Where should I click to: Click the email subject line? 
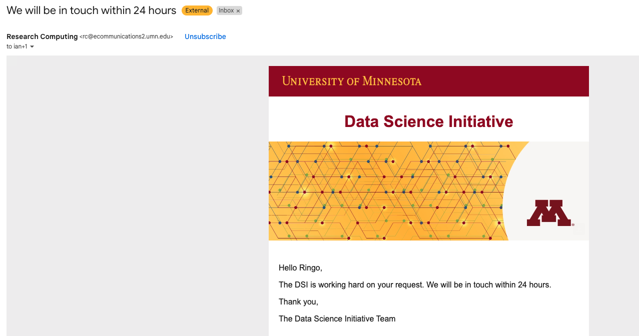pos(91,10)
